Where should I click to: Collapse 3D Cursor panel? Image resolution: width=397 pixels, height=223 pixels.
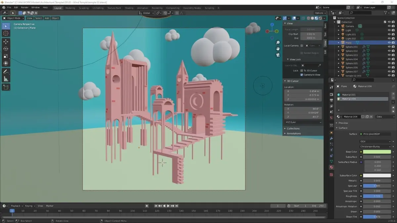(x=292, y=81)
